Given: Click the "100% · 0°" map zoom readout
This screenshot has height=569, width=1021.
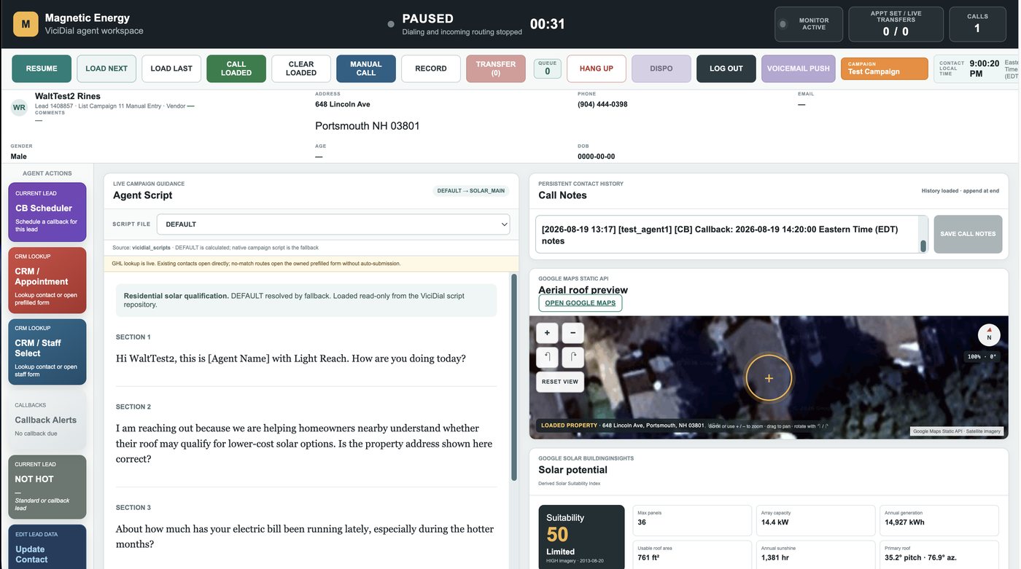Looking at the screenshot, I should (982, 356).
